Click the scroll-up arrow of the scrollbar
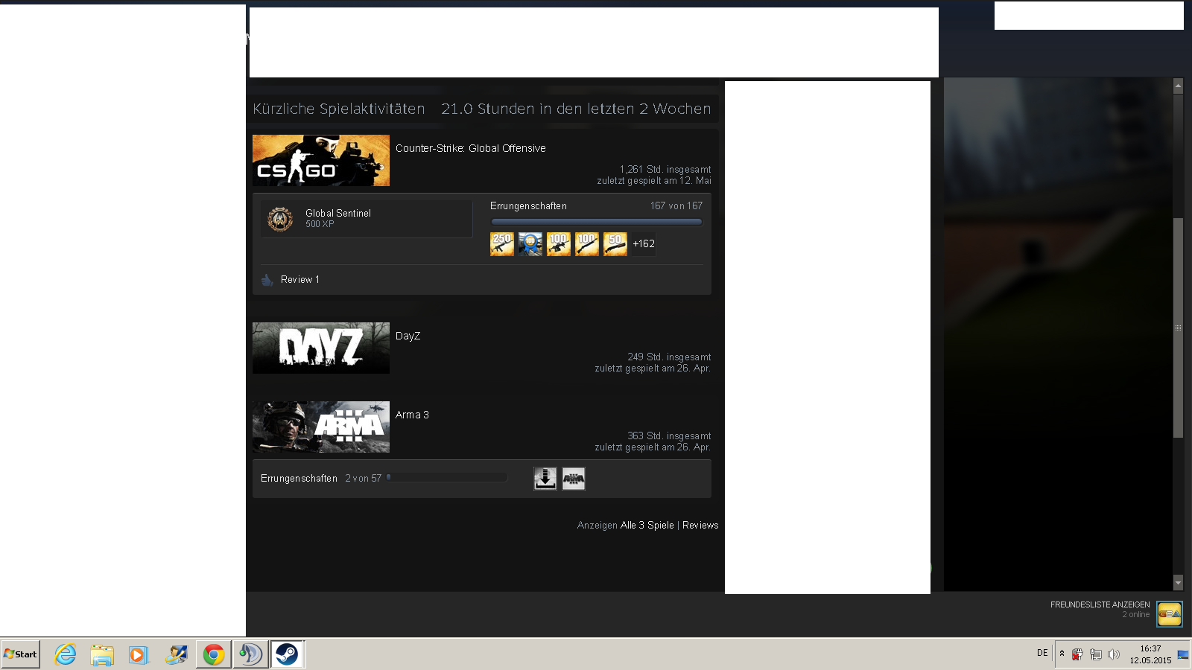The height and width of the screenshot is (670, 1192). coord(1178,86)
